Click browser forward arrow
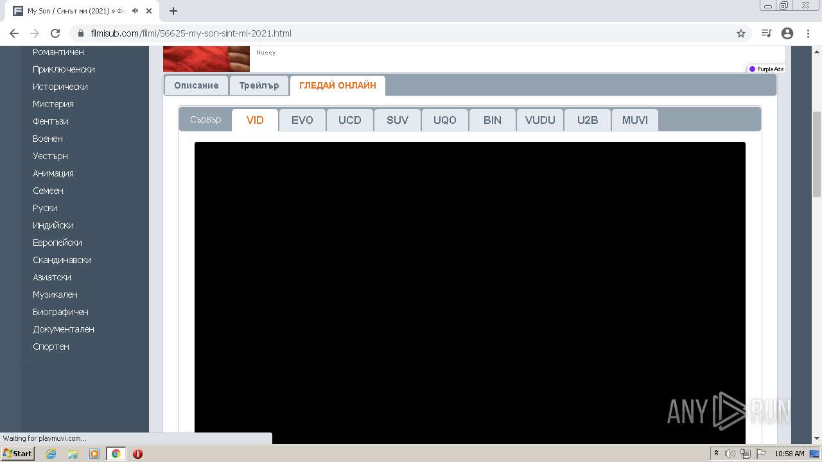Screen dimensions: 822x462 point(35,33)
